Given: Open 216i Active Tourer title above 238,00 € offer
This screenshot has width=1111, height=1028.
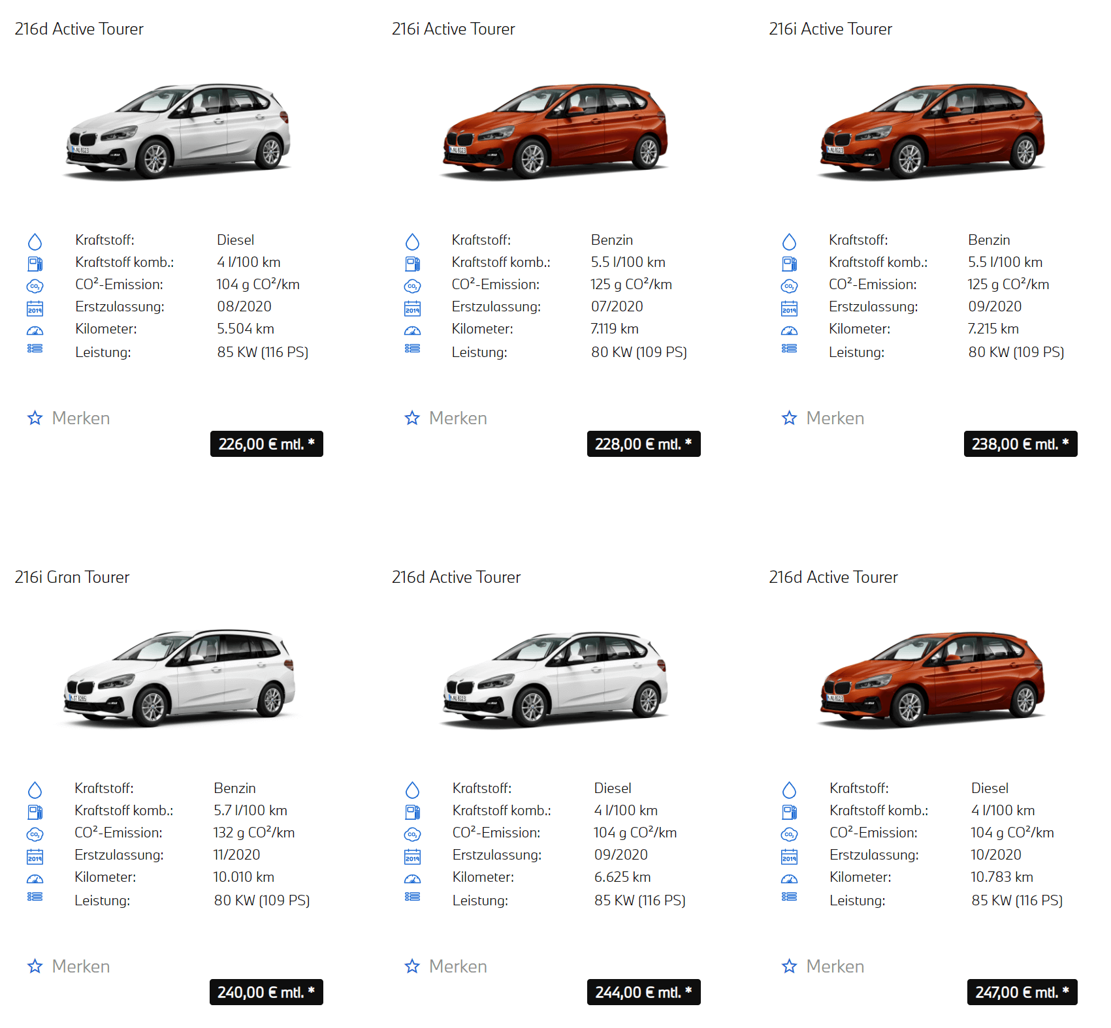Looking at the screenshot, I should coord(830,29).
